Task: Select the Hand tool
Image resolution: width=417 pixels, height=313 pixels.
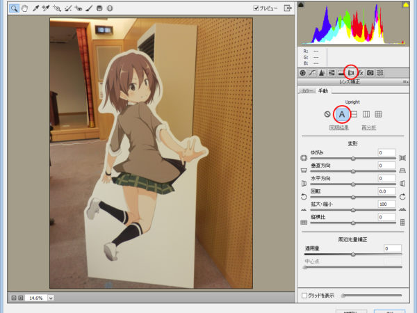Action: [24, 8]
